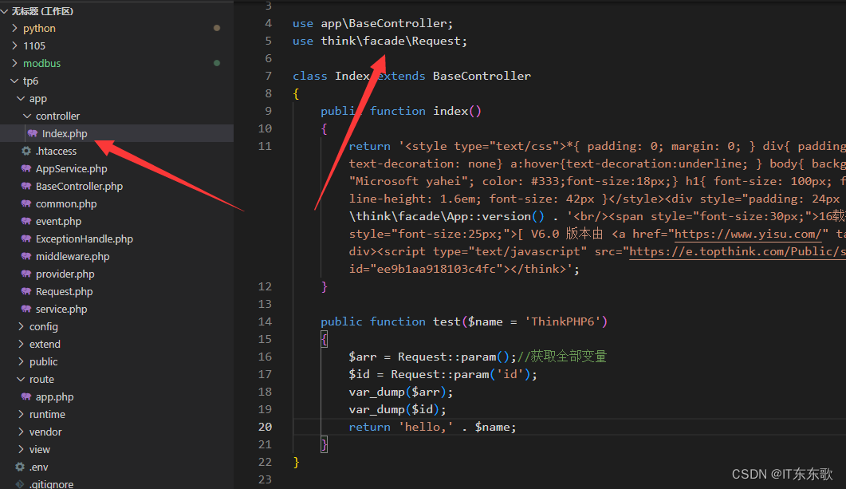
Task: Click the PHP icon beside Index.php
Action: [33, 133]
